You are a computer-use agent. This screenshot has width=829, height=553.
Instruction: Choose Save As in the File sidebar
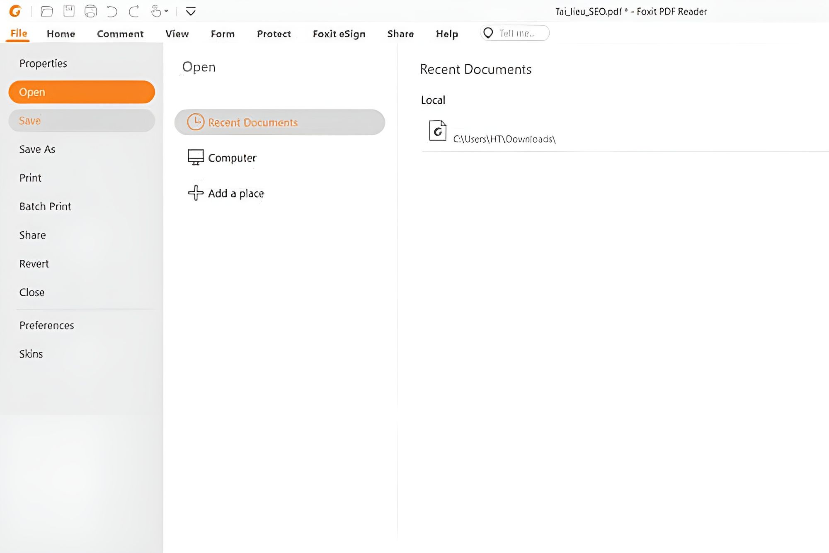[x=37, y=149]
